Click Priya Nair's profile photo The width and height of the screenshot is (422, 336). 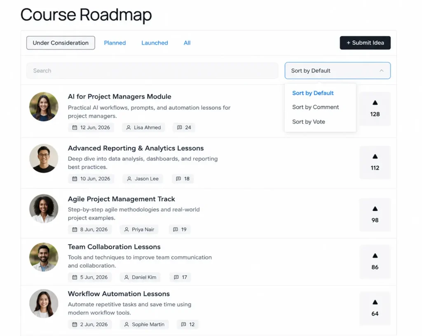(x=44, y=209)
